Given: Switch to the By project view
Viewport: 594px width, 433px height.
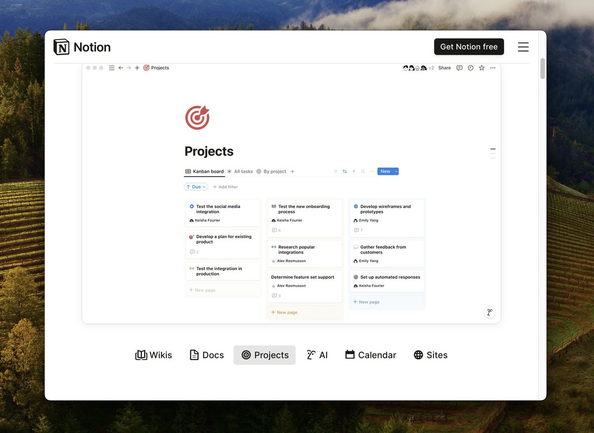Looking at the screenshot, I should (271, 171).
